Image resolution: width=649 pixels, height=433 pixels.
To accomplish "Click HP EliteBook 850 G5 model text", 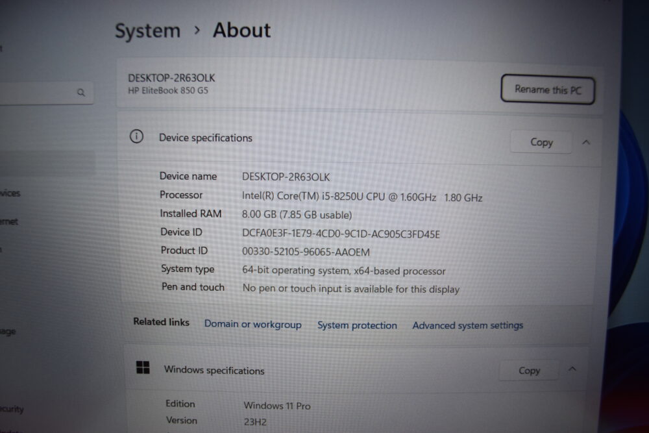I will [168, 90].
